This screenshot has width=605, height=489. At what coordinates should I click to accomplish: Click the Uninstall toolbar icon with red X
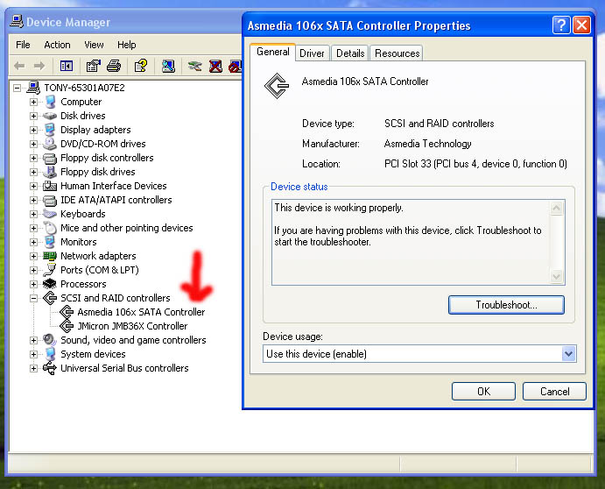(215, 66)
